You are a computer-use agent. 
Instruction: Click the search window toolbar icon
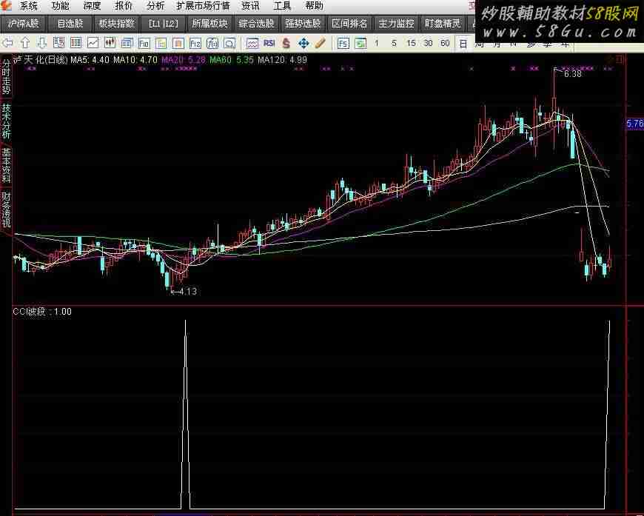229,43
